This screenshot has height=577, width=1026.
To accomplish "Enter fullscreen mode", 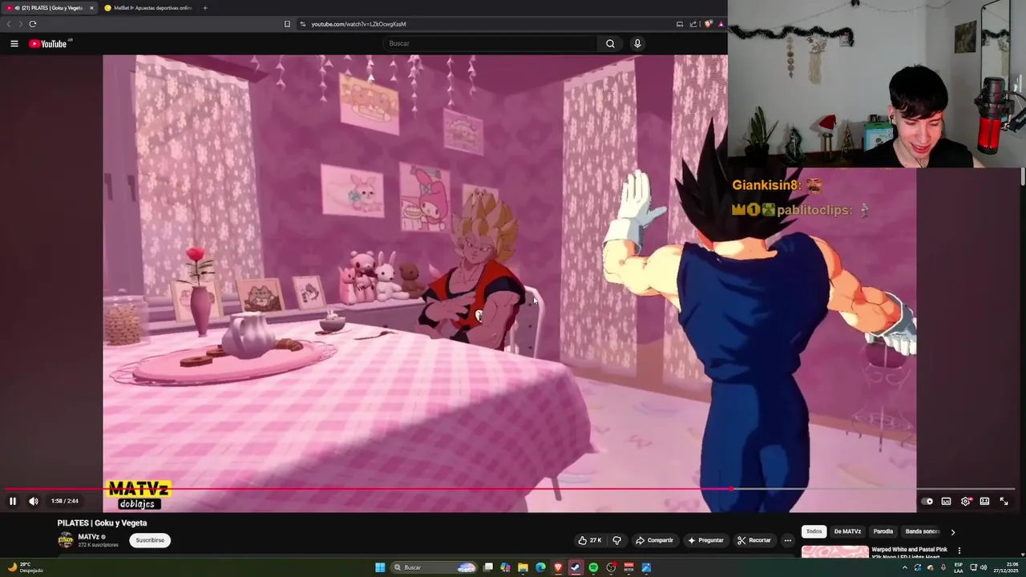I will pos(1004,501).
